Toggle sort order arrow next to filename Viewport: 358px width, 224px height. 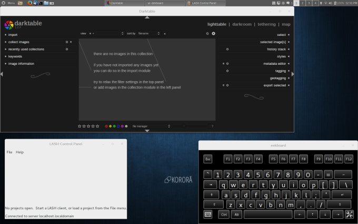pyautogui.click(x=164, y=33)
